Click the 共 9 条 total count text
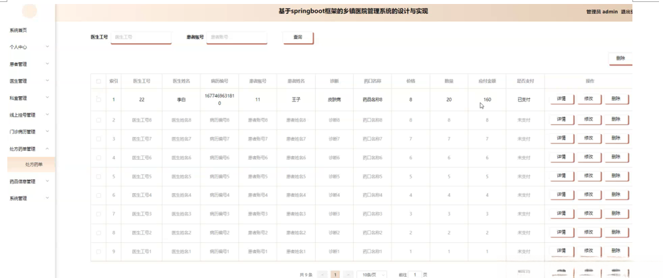Image resolution: width=663 pixels, height=278 pixels. pyautogui.click(x=306, y=275)
